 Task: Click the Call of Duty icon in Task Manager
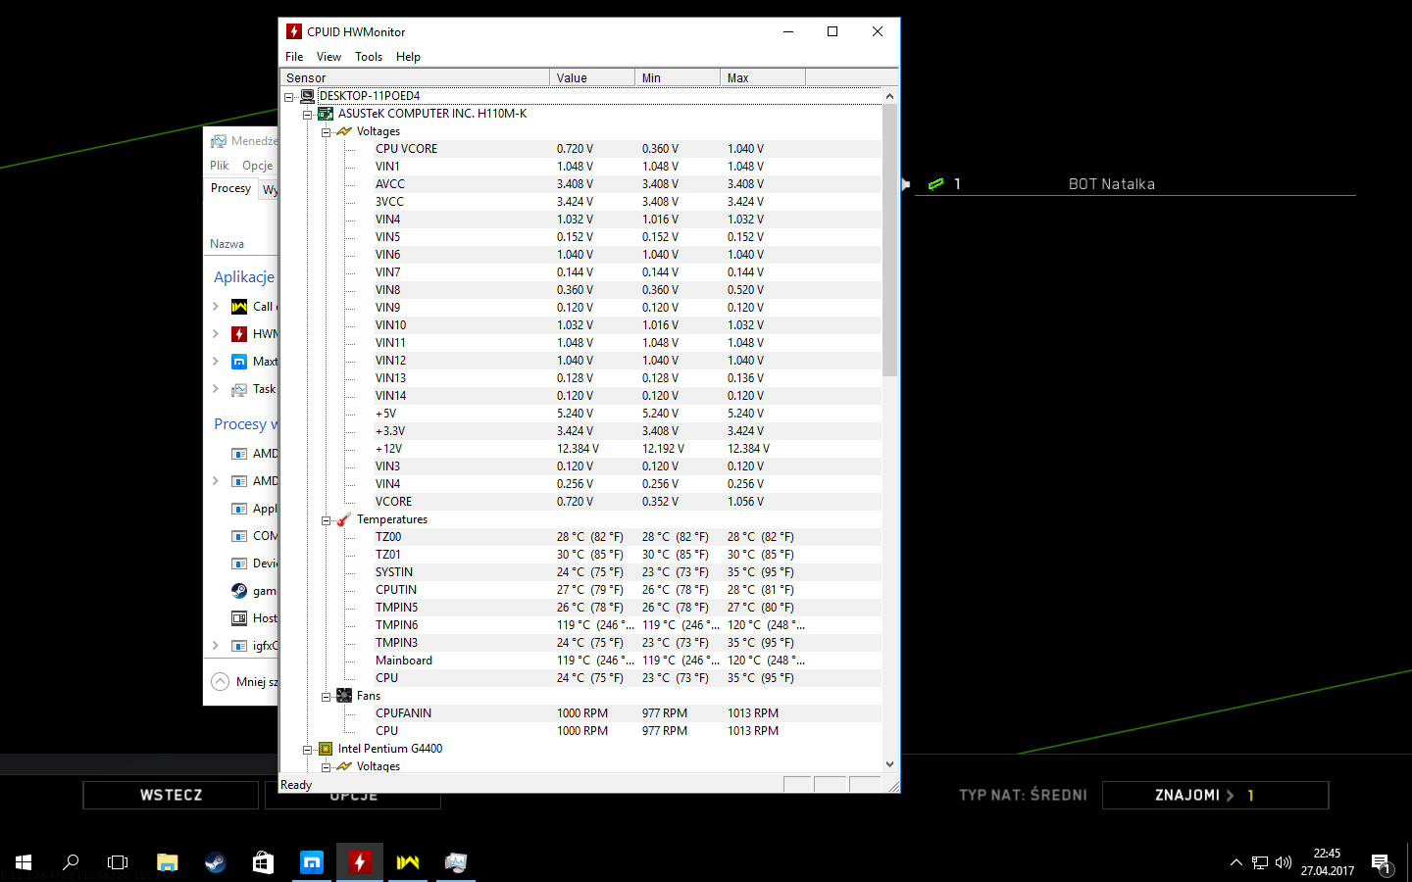tap(239, 307)
